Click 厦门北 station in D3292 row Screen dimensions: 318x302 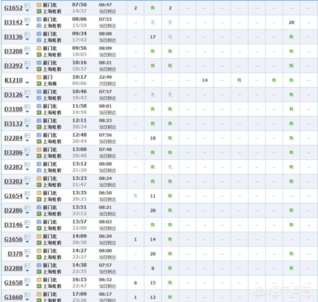coord(50,63)
